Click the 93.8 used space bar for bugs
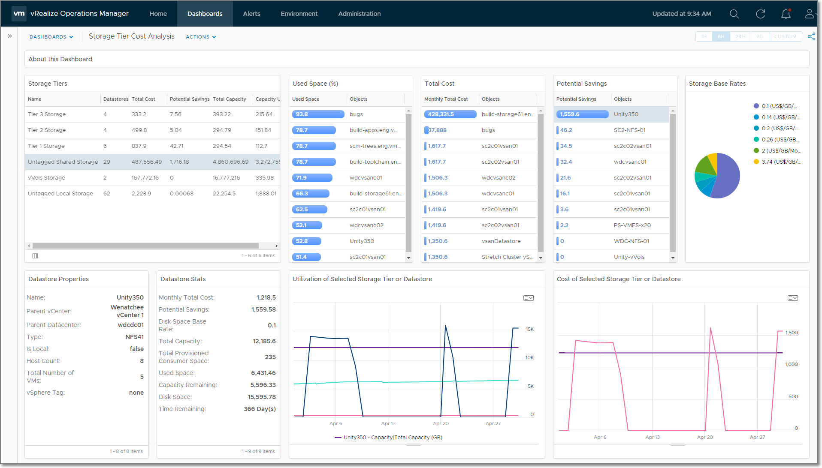The image size is (822, 468). coord(318,114)
